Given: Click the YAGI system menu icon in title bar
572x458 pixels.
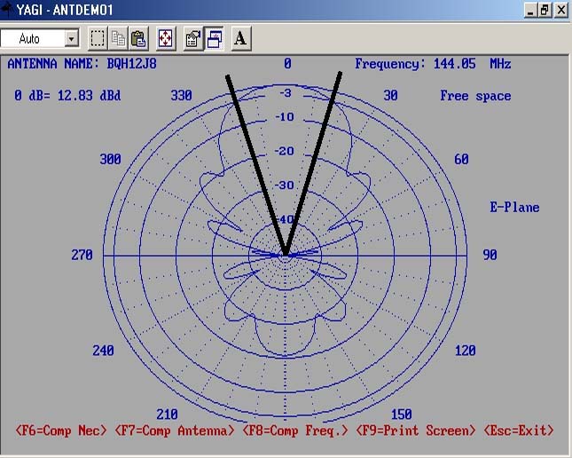Looking at the screenshot, I should [9, 10].
